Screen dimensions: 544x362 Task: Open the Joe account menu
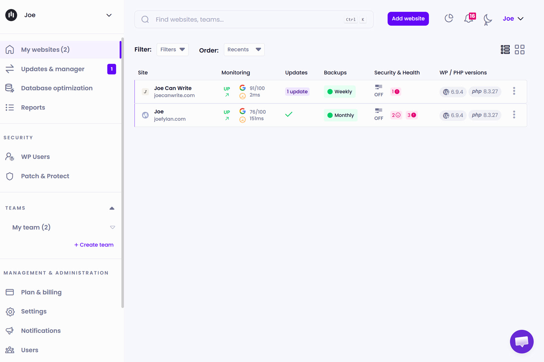pos(513,19)
